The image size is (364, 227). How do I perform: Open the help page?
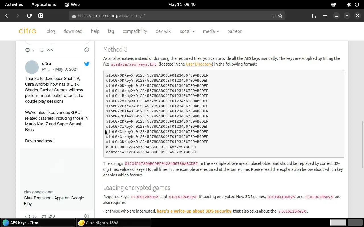[95, 31]
